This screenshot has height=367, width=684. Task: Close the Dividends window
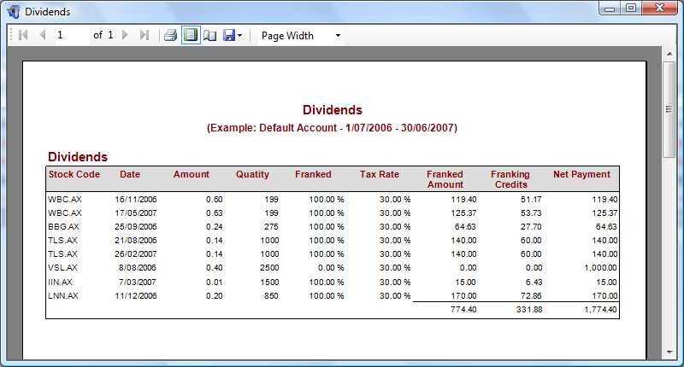(x=659, y=9)
